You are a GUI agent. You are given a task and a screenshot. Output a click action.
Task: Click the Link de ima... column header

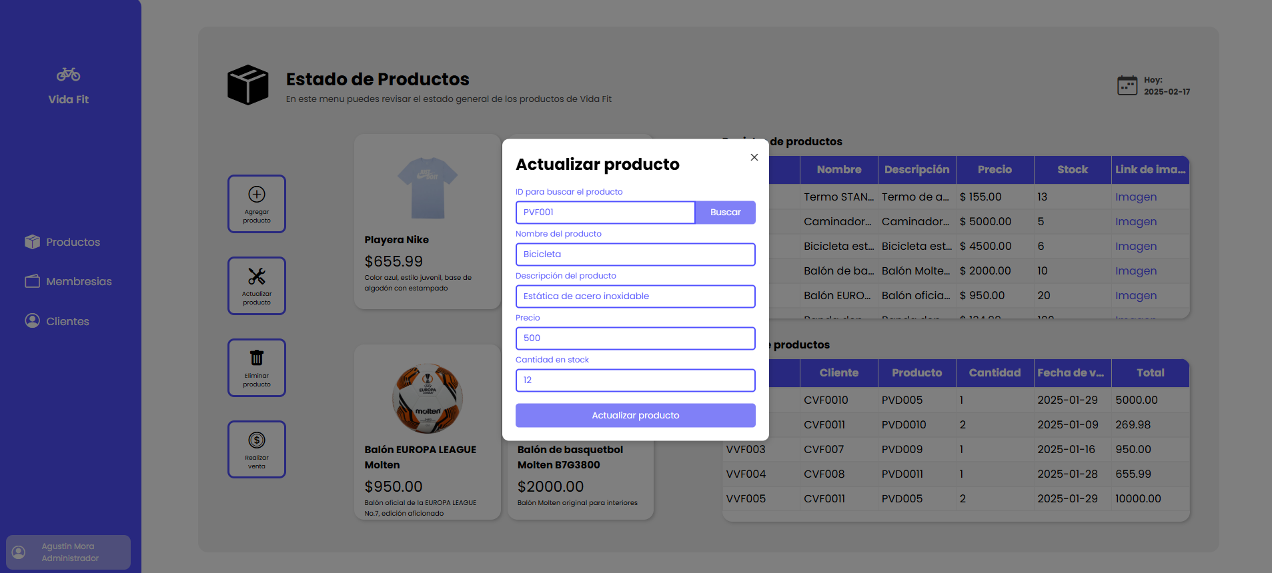(x=1151, y=170)
